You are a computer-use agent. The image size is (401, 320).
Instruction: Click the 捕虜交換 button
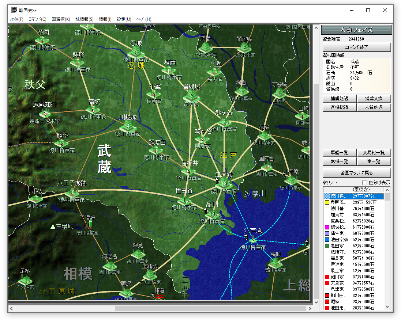point(374,99)
